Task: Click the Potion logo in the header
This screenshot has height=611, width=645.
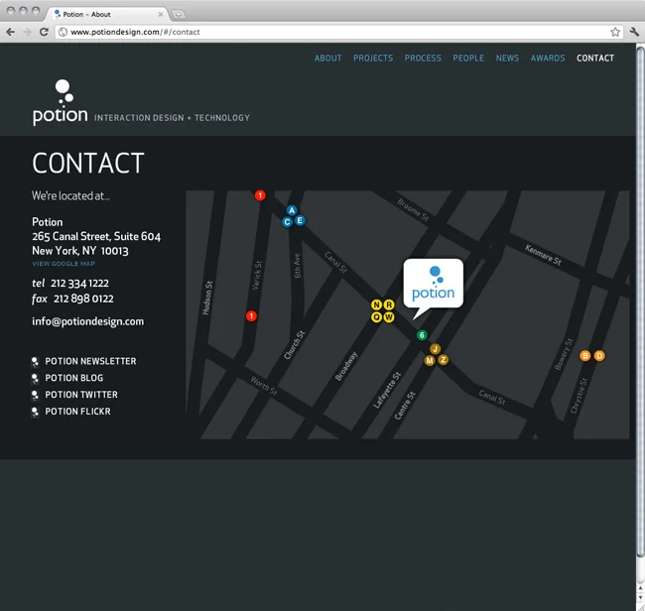Action: click(61, 102)
